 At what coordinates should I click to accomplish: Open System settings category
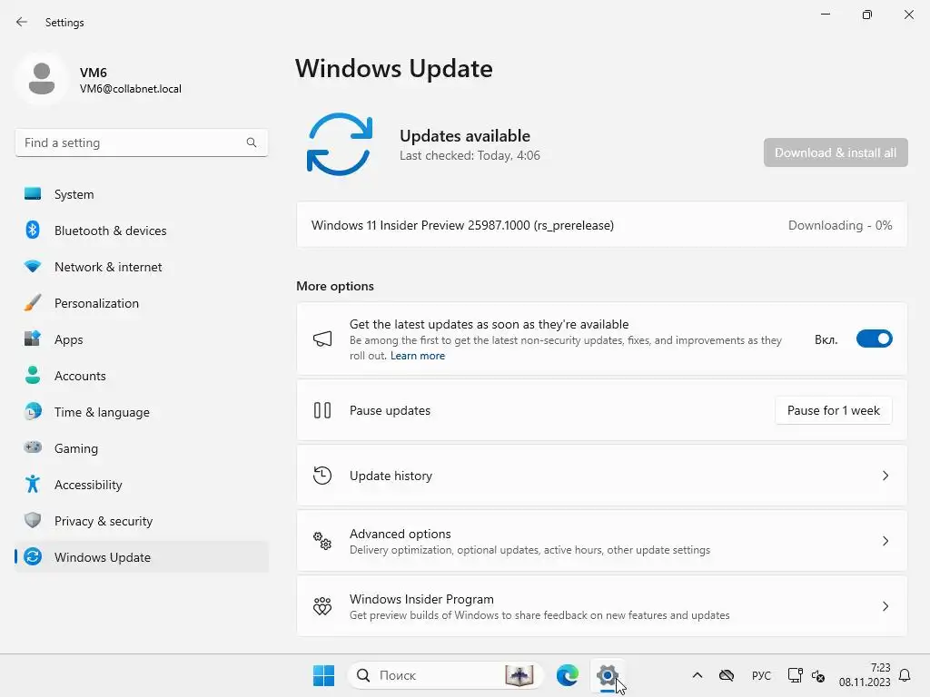coord(141,194)
